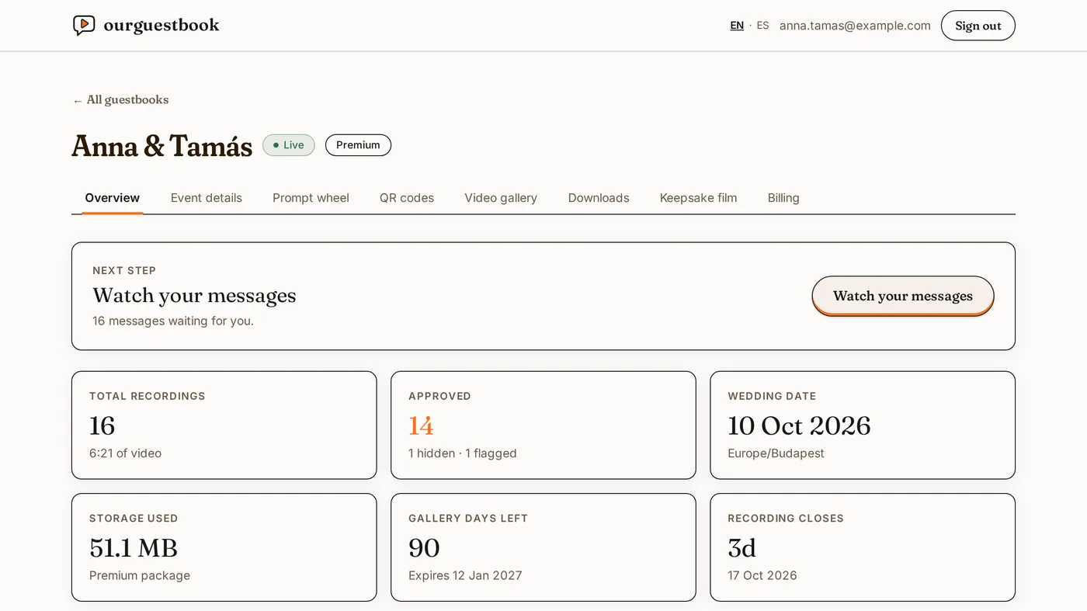1087x611 pixels.
Task: Go back to All guestbooks
Action: [120, 99]
